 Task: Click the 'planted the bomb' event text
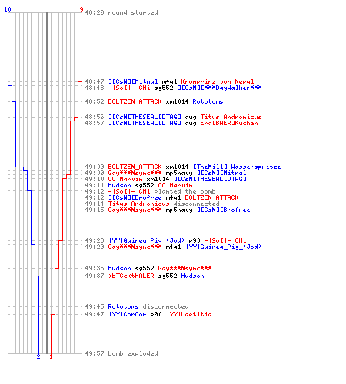point(185,191)
